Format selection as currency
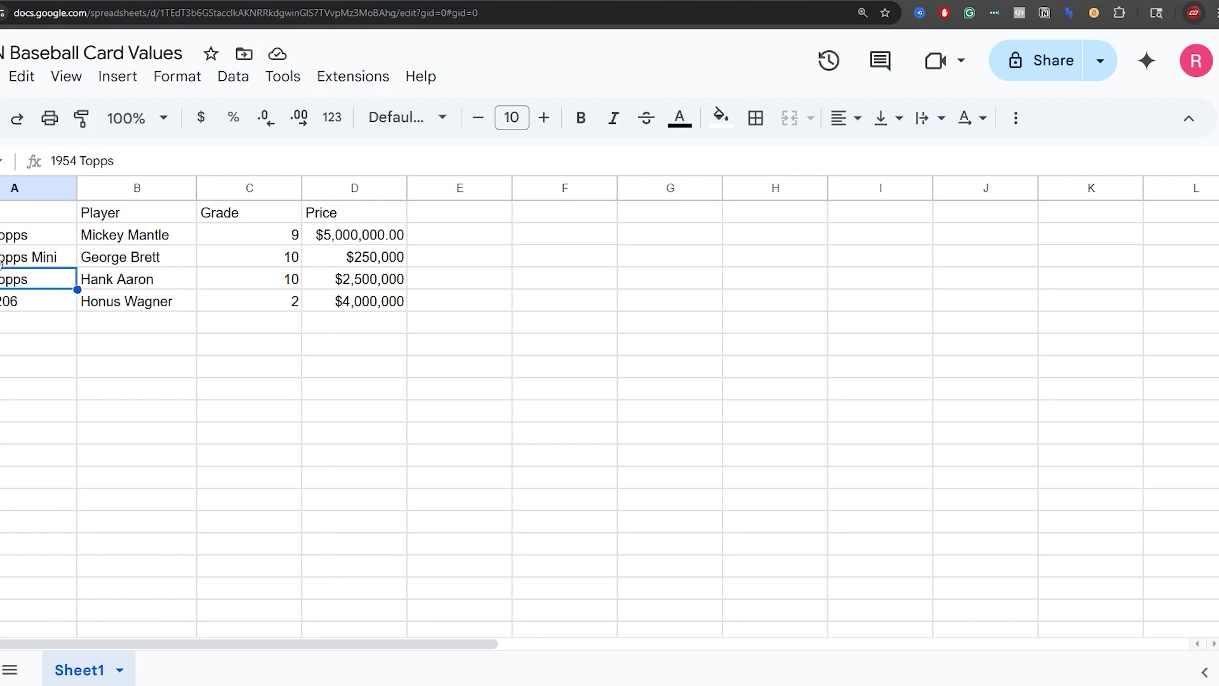This screenshot has height=686, width=1219. (201, 118)
